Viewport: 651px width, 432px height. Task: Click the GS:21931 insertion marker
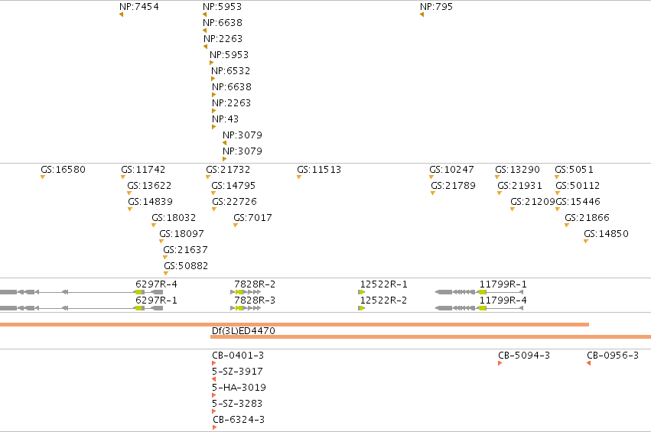tap(500, 193)
